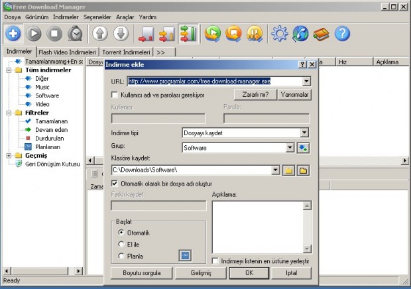Image resolution: width=411 pixels, height=289 pixels.
Task: Open the Seçenekler menu
Action: [97, 17]
